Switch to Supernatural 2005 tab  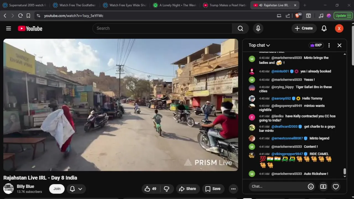pyautogui.click(x=25, y=5)
